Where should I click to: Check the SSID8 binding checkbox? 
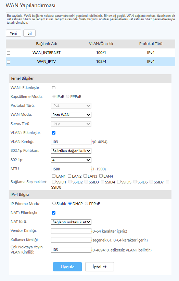pos(167,182)
